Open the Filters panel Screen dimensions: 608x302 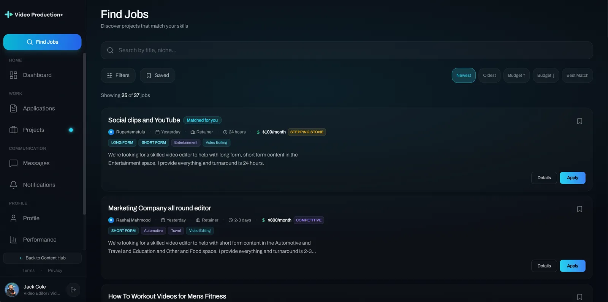pos(118,75)
